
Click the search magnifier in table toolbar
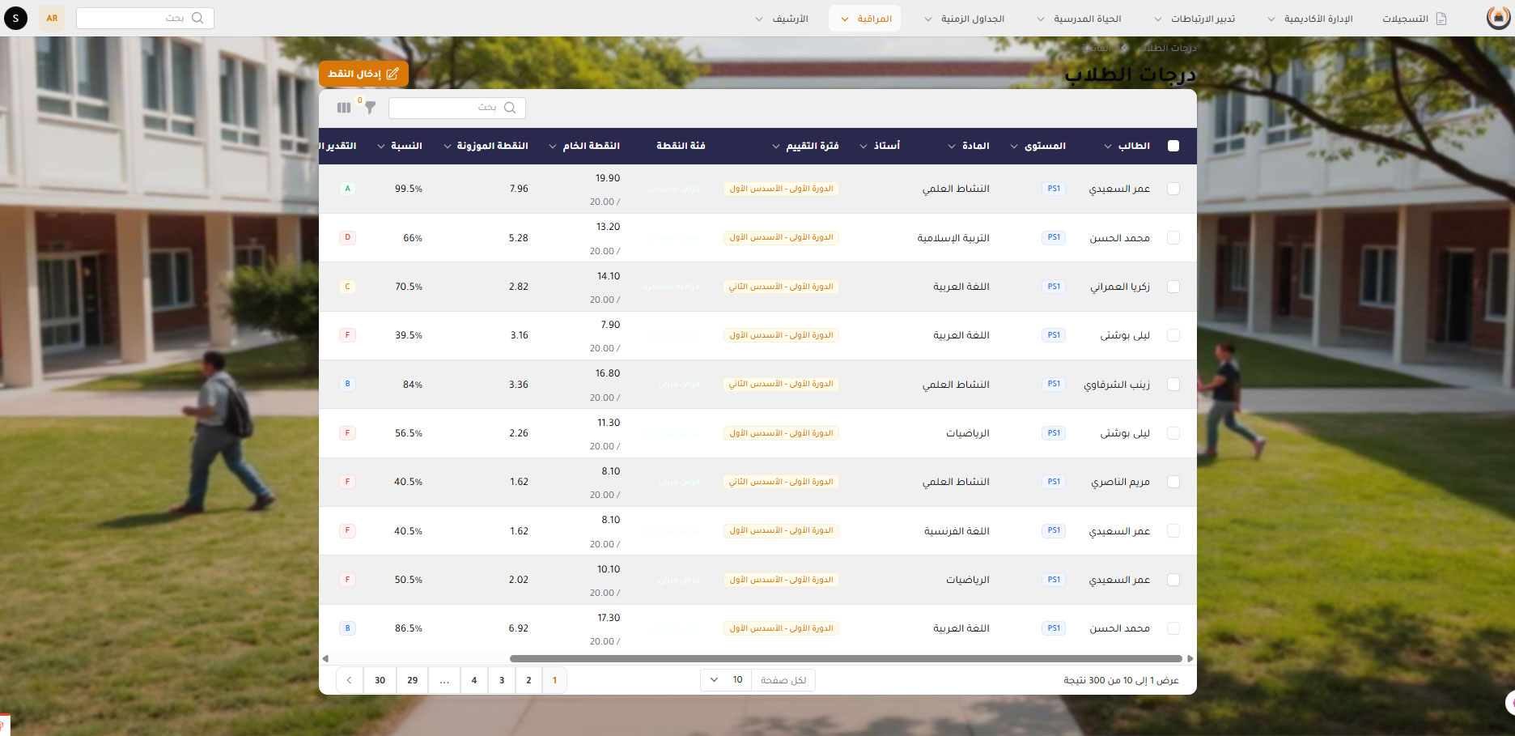click(510, 108)
